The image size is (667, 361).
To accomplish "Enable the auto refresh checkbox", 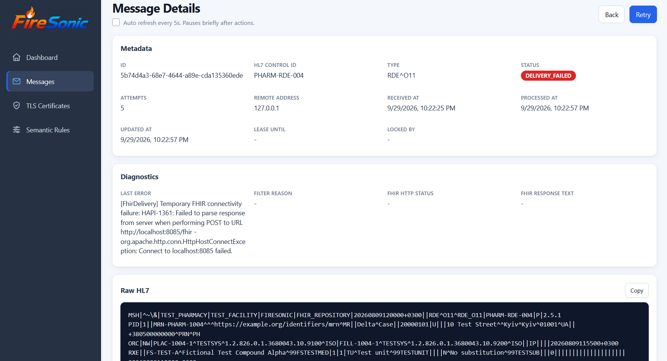I will [x=116, y=22].
